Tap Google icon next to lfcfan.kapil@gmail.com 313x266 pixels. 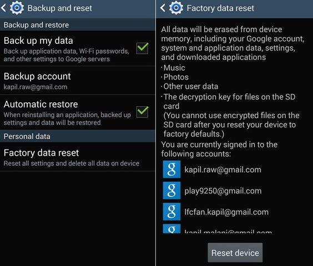[171, 212]
